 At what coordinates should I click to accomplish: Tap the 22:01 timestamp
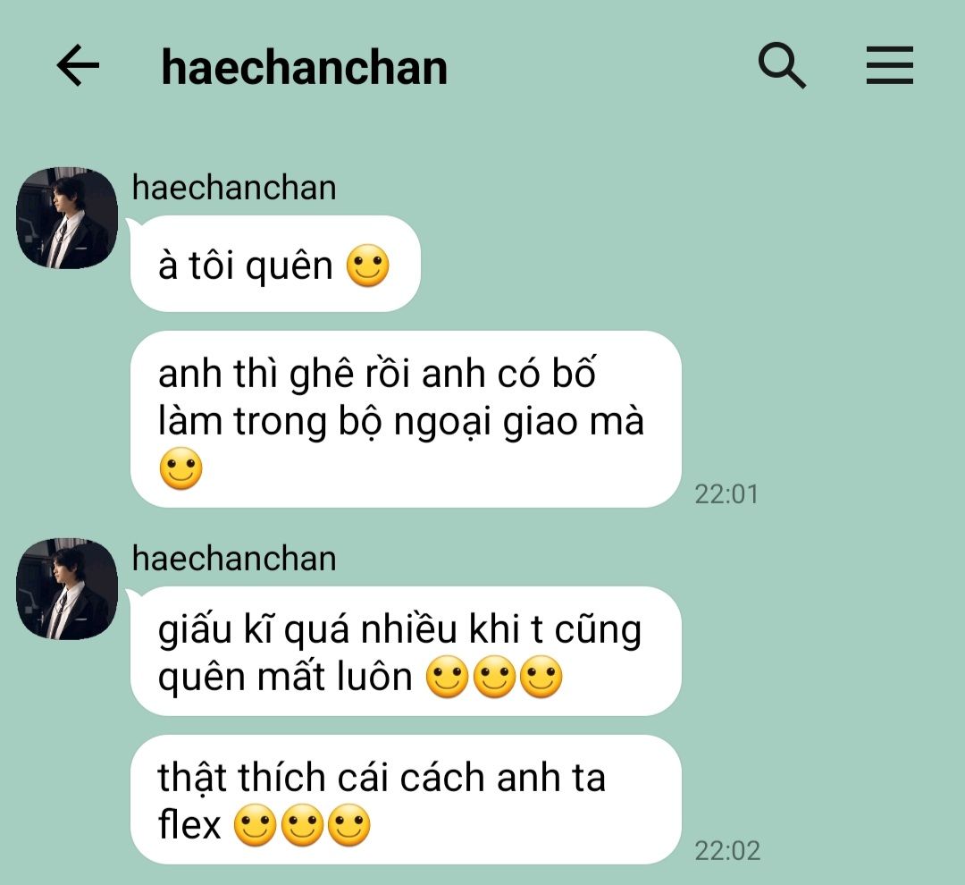(x=726, y=494)
